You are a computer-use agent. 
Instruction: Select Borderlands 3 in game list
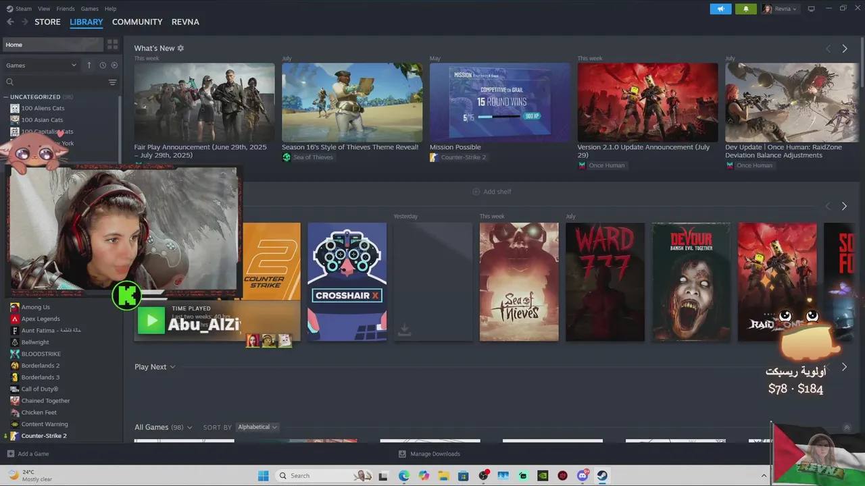40,377
